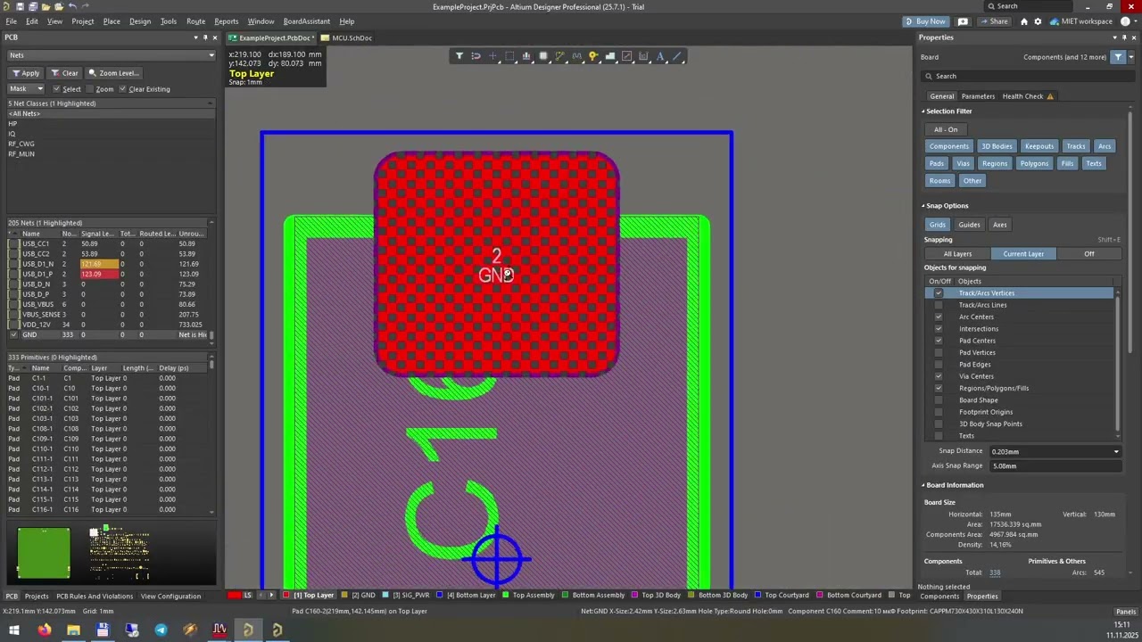This screenshot has width=1142, height=642.
Task: Click the Zoom Level button
Action: pos(113,73)
